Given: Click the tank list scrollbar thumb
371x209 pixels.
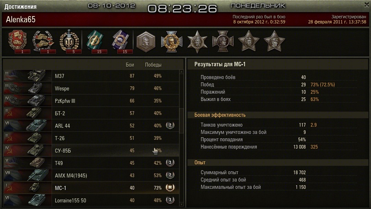Looking at the screenshot, I should [x=182, y=121].
